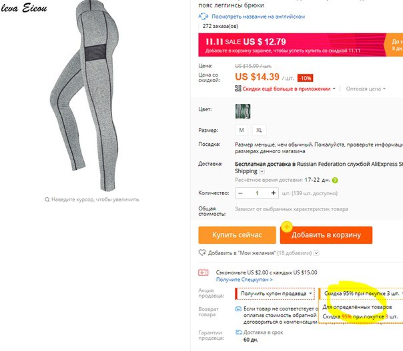Expand shipping method options arrow
The height and width of the screenshot is (351, 403).
pos(262,171)
